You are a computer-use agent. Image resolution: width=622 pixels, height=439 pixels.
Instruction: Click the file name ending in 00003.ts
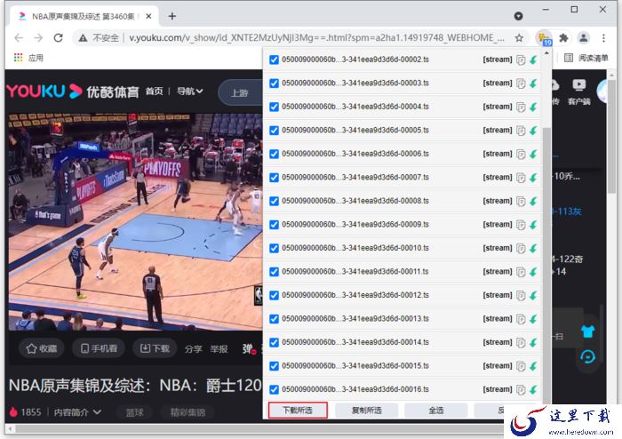click(355, 84)
